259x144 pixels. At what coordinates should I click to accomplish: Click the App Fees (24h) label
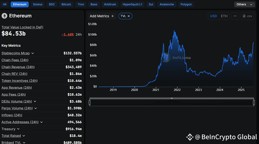(x=14, y=95)
